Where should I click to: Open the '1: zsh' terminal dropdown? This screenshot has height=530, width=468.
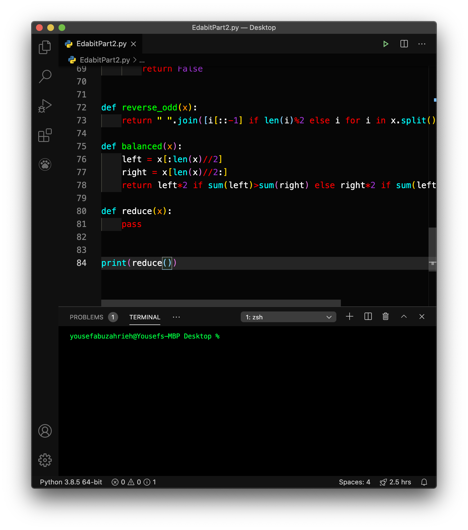coord(288,317)
